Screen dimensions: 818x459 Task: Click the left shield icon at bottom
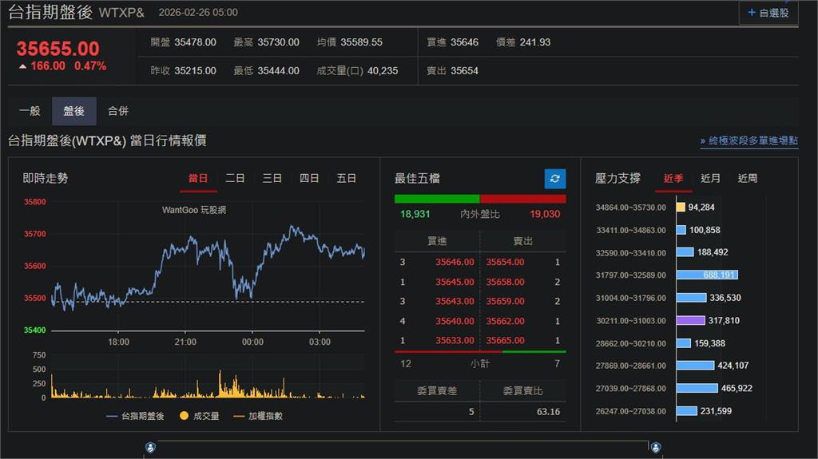[151, 448]
